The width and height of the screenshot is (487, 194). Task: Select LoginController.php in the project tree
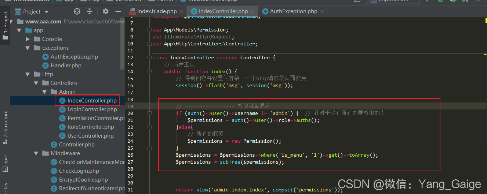click(x=92, y=109)
